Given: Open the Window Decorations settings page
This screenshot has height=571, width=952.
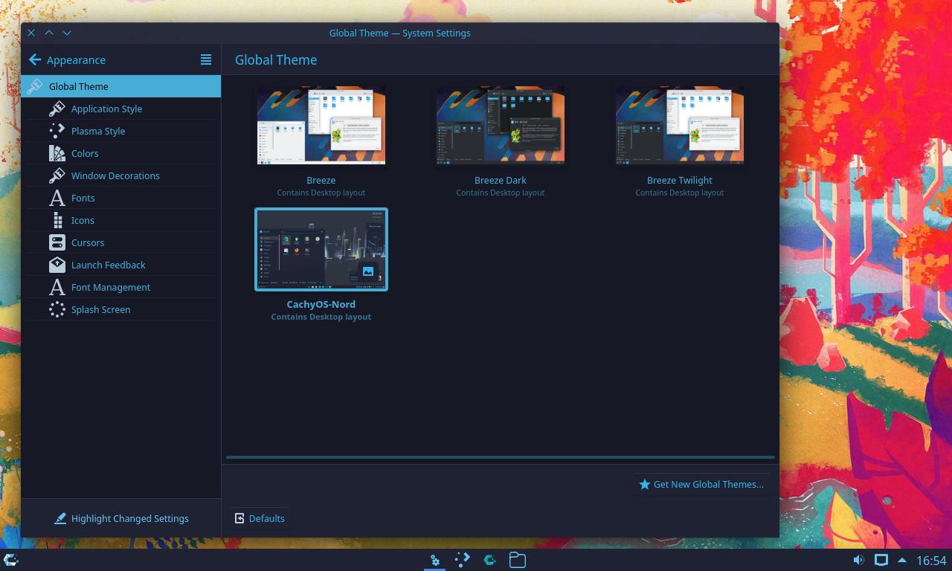Looking at the screenshot, I should click(x=121, y=175).
